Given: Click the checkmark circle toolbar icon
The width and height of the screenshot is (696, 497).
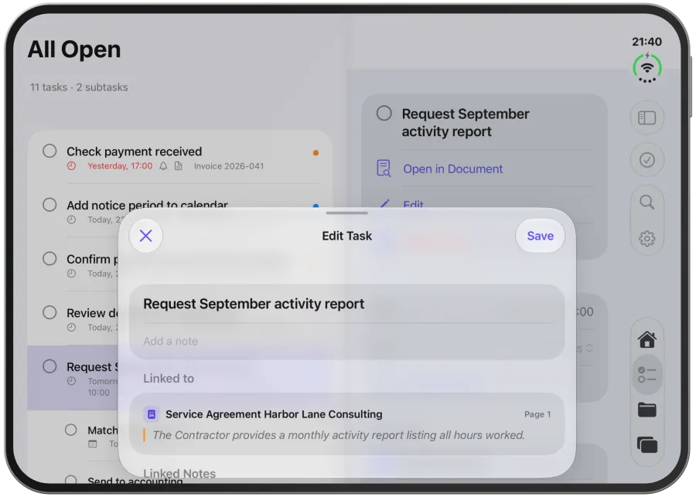Looking at the screenshot, I should tap(647, 160).
